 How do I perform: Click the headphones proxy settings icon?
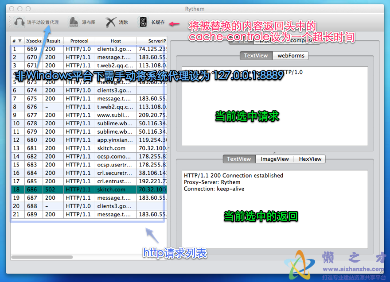[19, 23]
